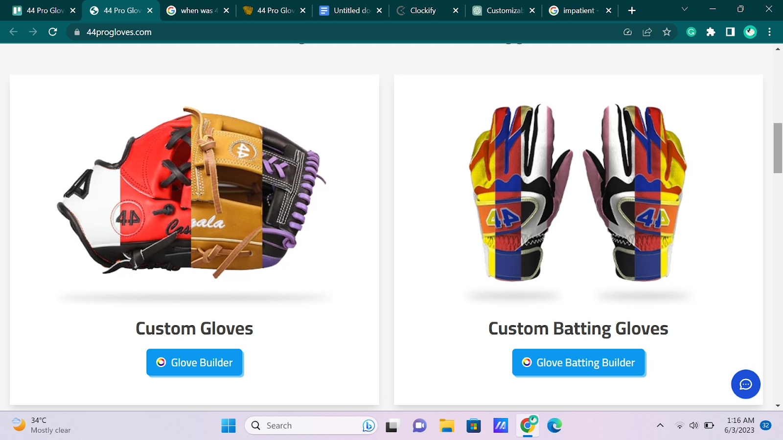Viewport: 783px width, 440px height.
Task: Open the Windows Start menu
Action: pyautogui.click(x=229, y=426)
